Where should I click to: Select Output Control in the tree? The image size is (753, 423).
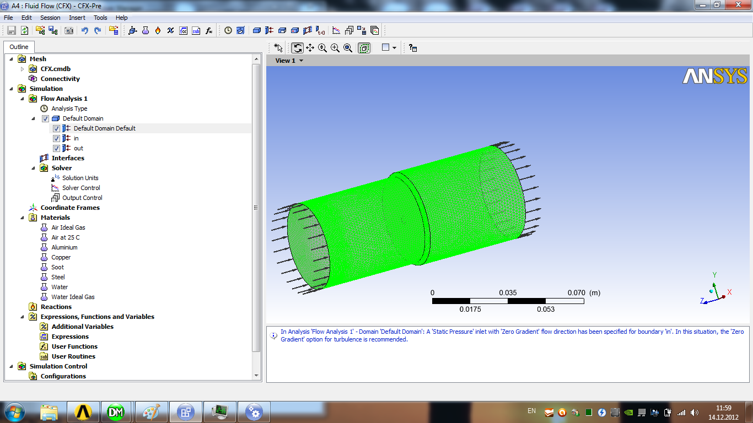[82, 198]
